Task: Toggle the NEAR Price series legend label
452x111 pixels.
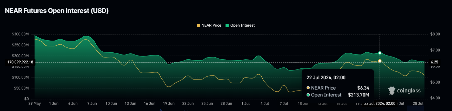Action: (211, 25)
